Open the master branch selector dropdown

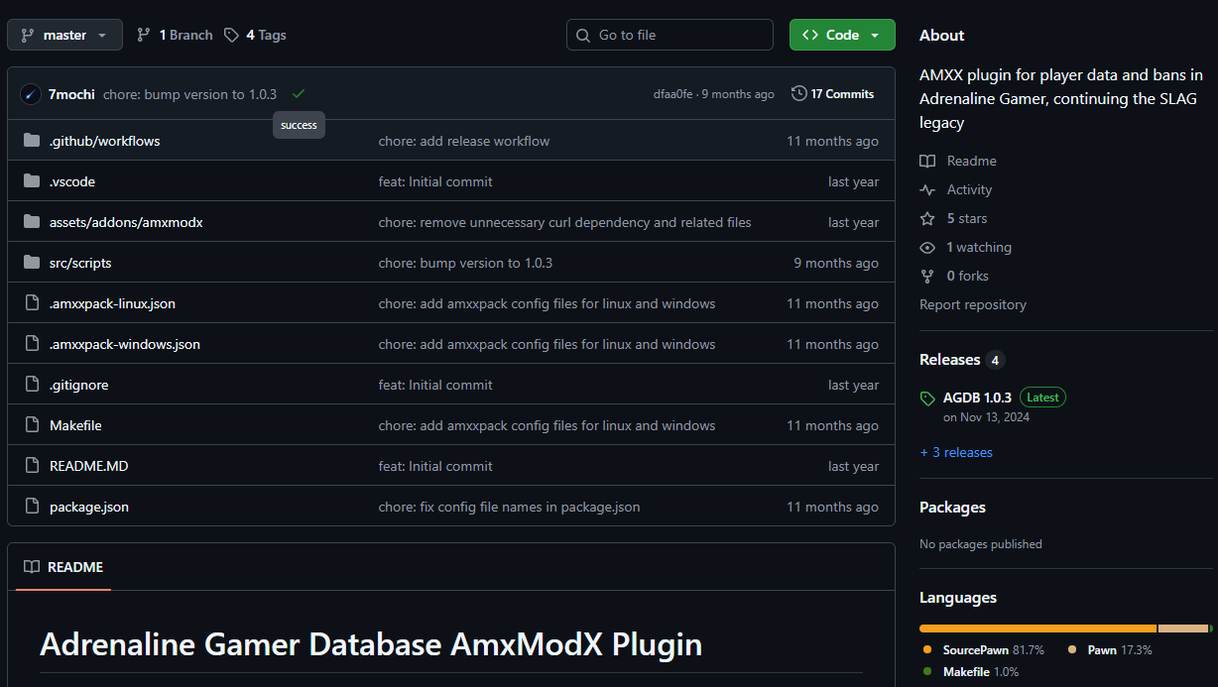point(63,34)
